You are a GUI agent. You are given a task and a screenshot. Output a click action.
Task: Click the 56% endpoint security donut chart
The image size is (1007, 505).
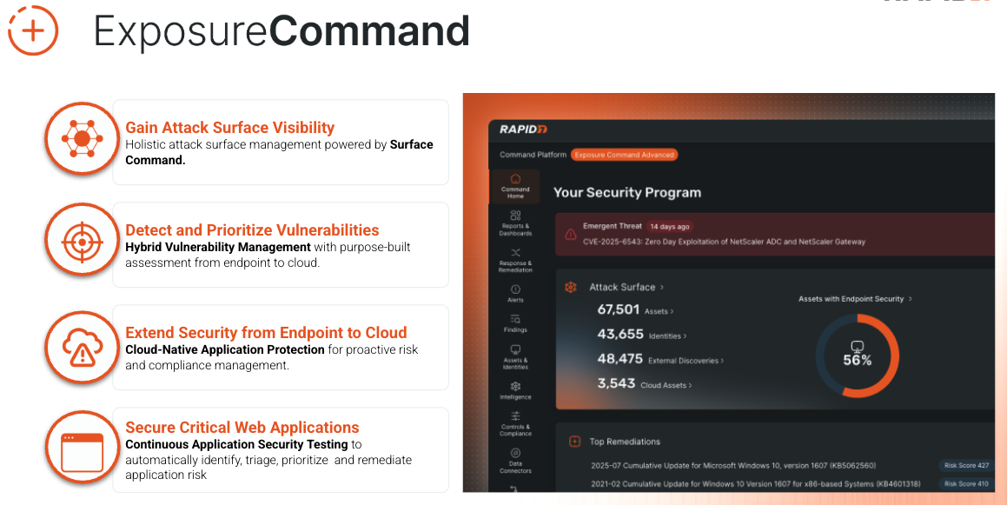[x=858, y=355]
